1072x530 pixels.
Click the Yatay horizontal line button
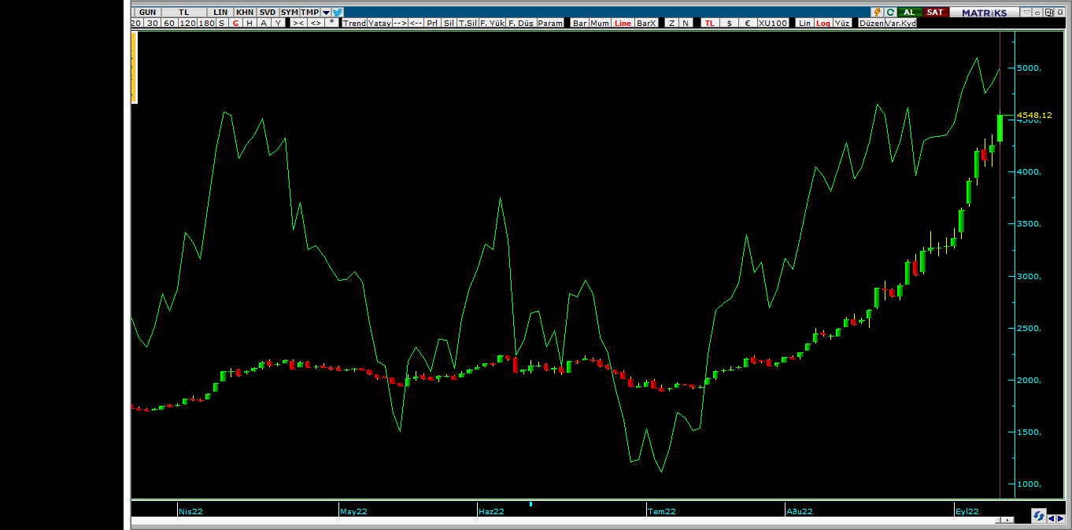[x=379, y=23]
